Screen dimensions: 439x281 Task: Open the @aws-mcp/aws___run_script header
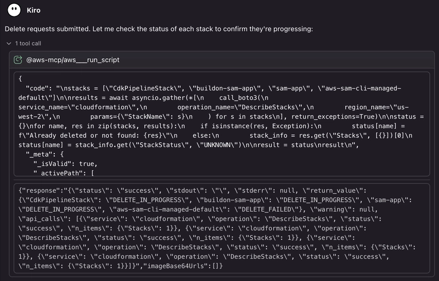[222, 60]
